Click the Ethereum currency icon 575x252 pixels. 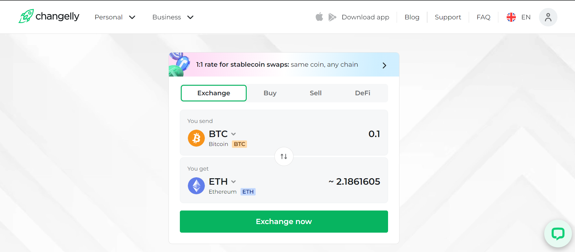point(196,186)
